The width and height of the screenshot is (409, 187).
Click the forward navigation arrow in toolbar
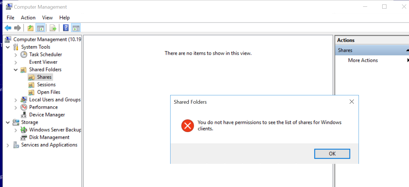click(x=17, y=28)
